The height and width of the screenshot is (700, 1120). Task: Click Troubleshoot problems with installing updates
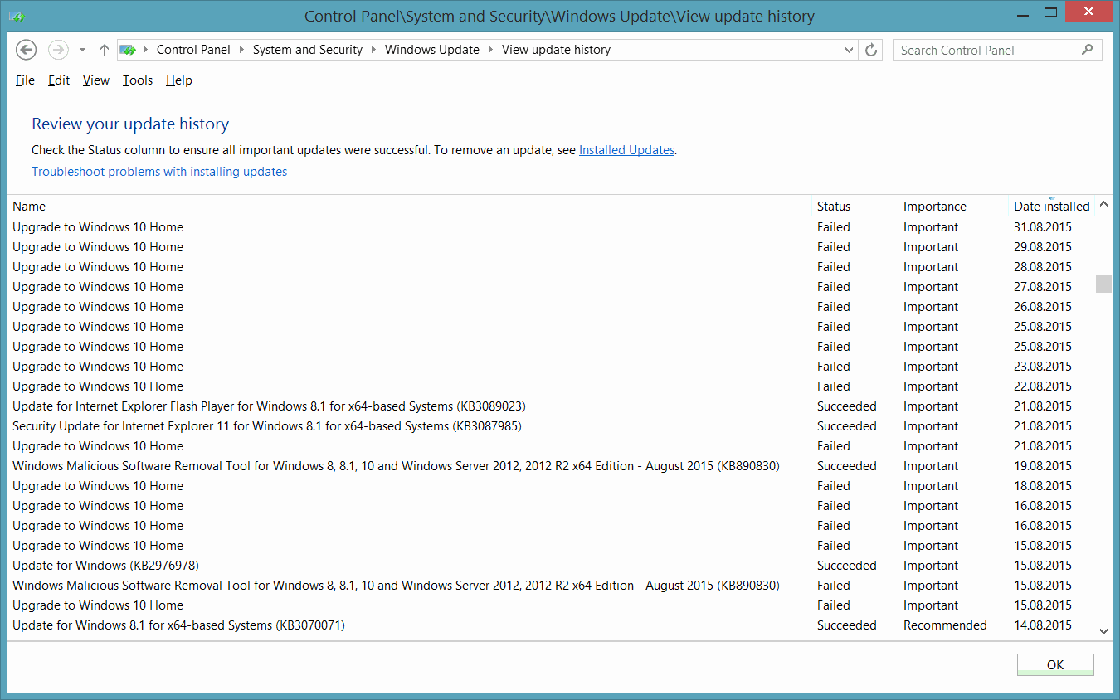click(159, 172)
